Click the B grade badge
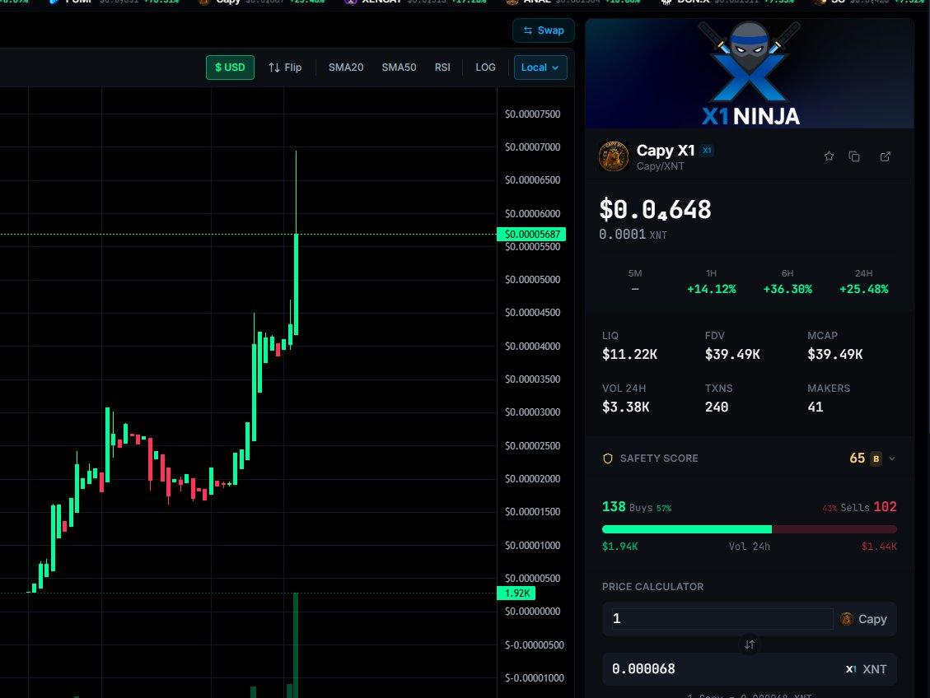Screen dimensions: 930x698 [x=876, y=458]
